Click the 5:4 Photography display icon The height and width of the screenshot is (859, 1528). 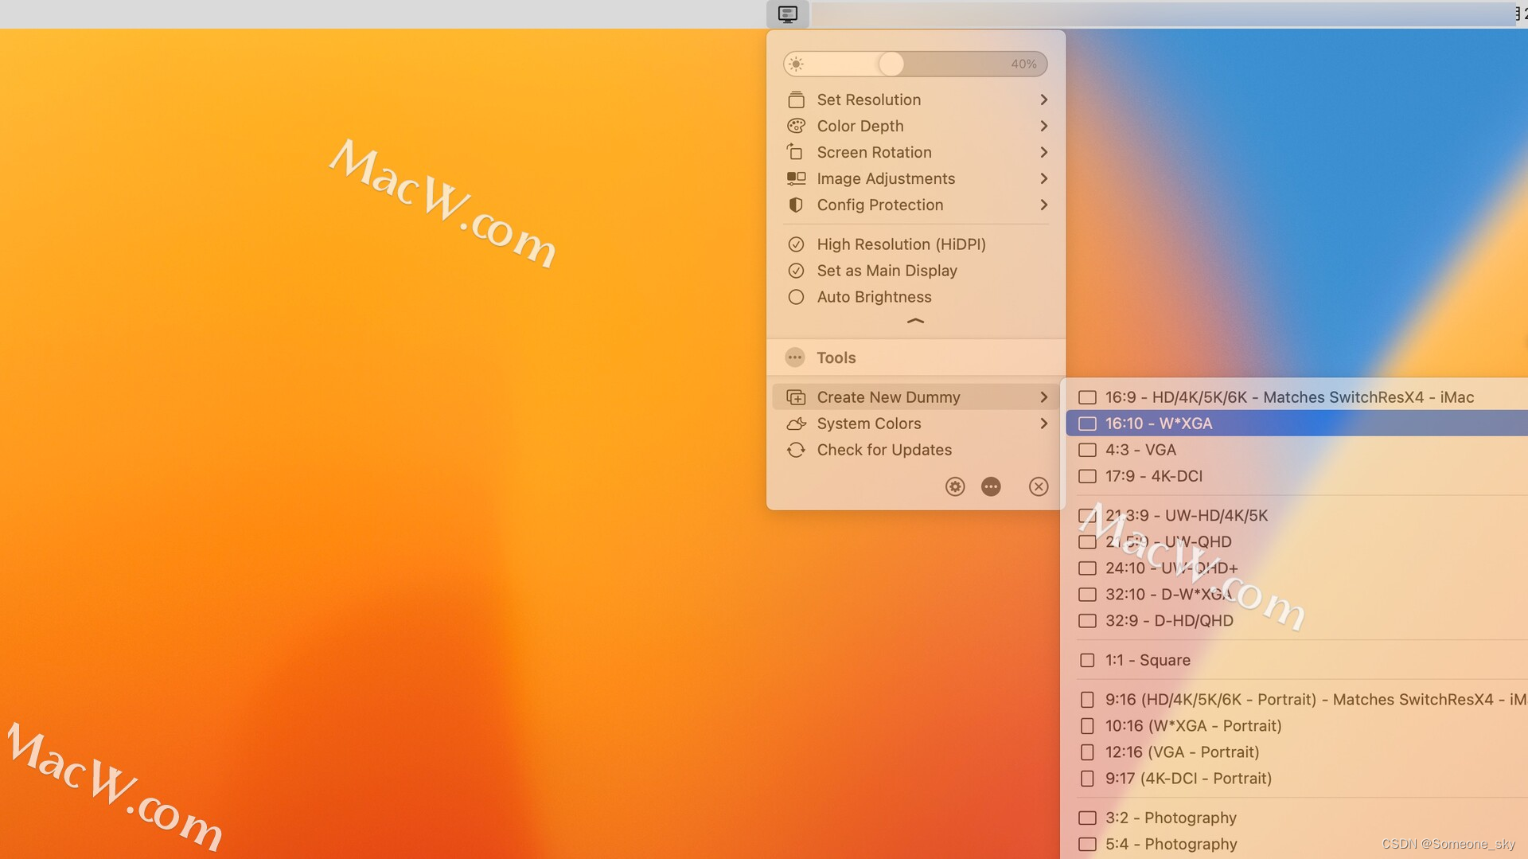[x=1087, y=844]
